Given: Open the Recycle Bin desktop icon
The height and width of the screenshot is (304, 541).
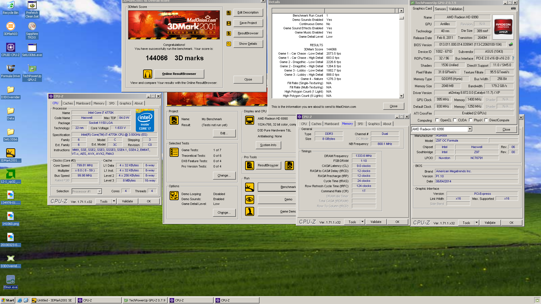Looking at the screenshot, I should 10,8.
